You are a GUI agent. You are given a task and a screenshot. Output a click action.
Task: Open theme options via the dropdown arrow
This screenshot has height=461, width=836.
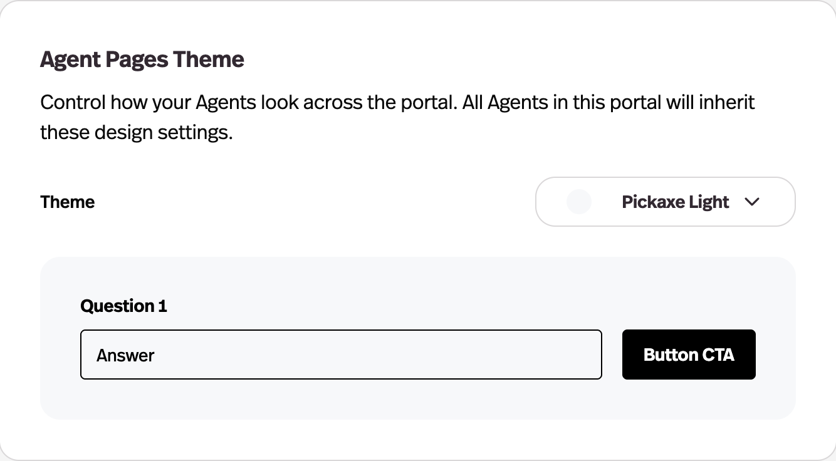point(752,202)
